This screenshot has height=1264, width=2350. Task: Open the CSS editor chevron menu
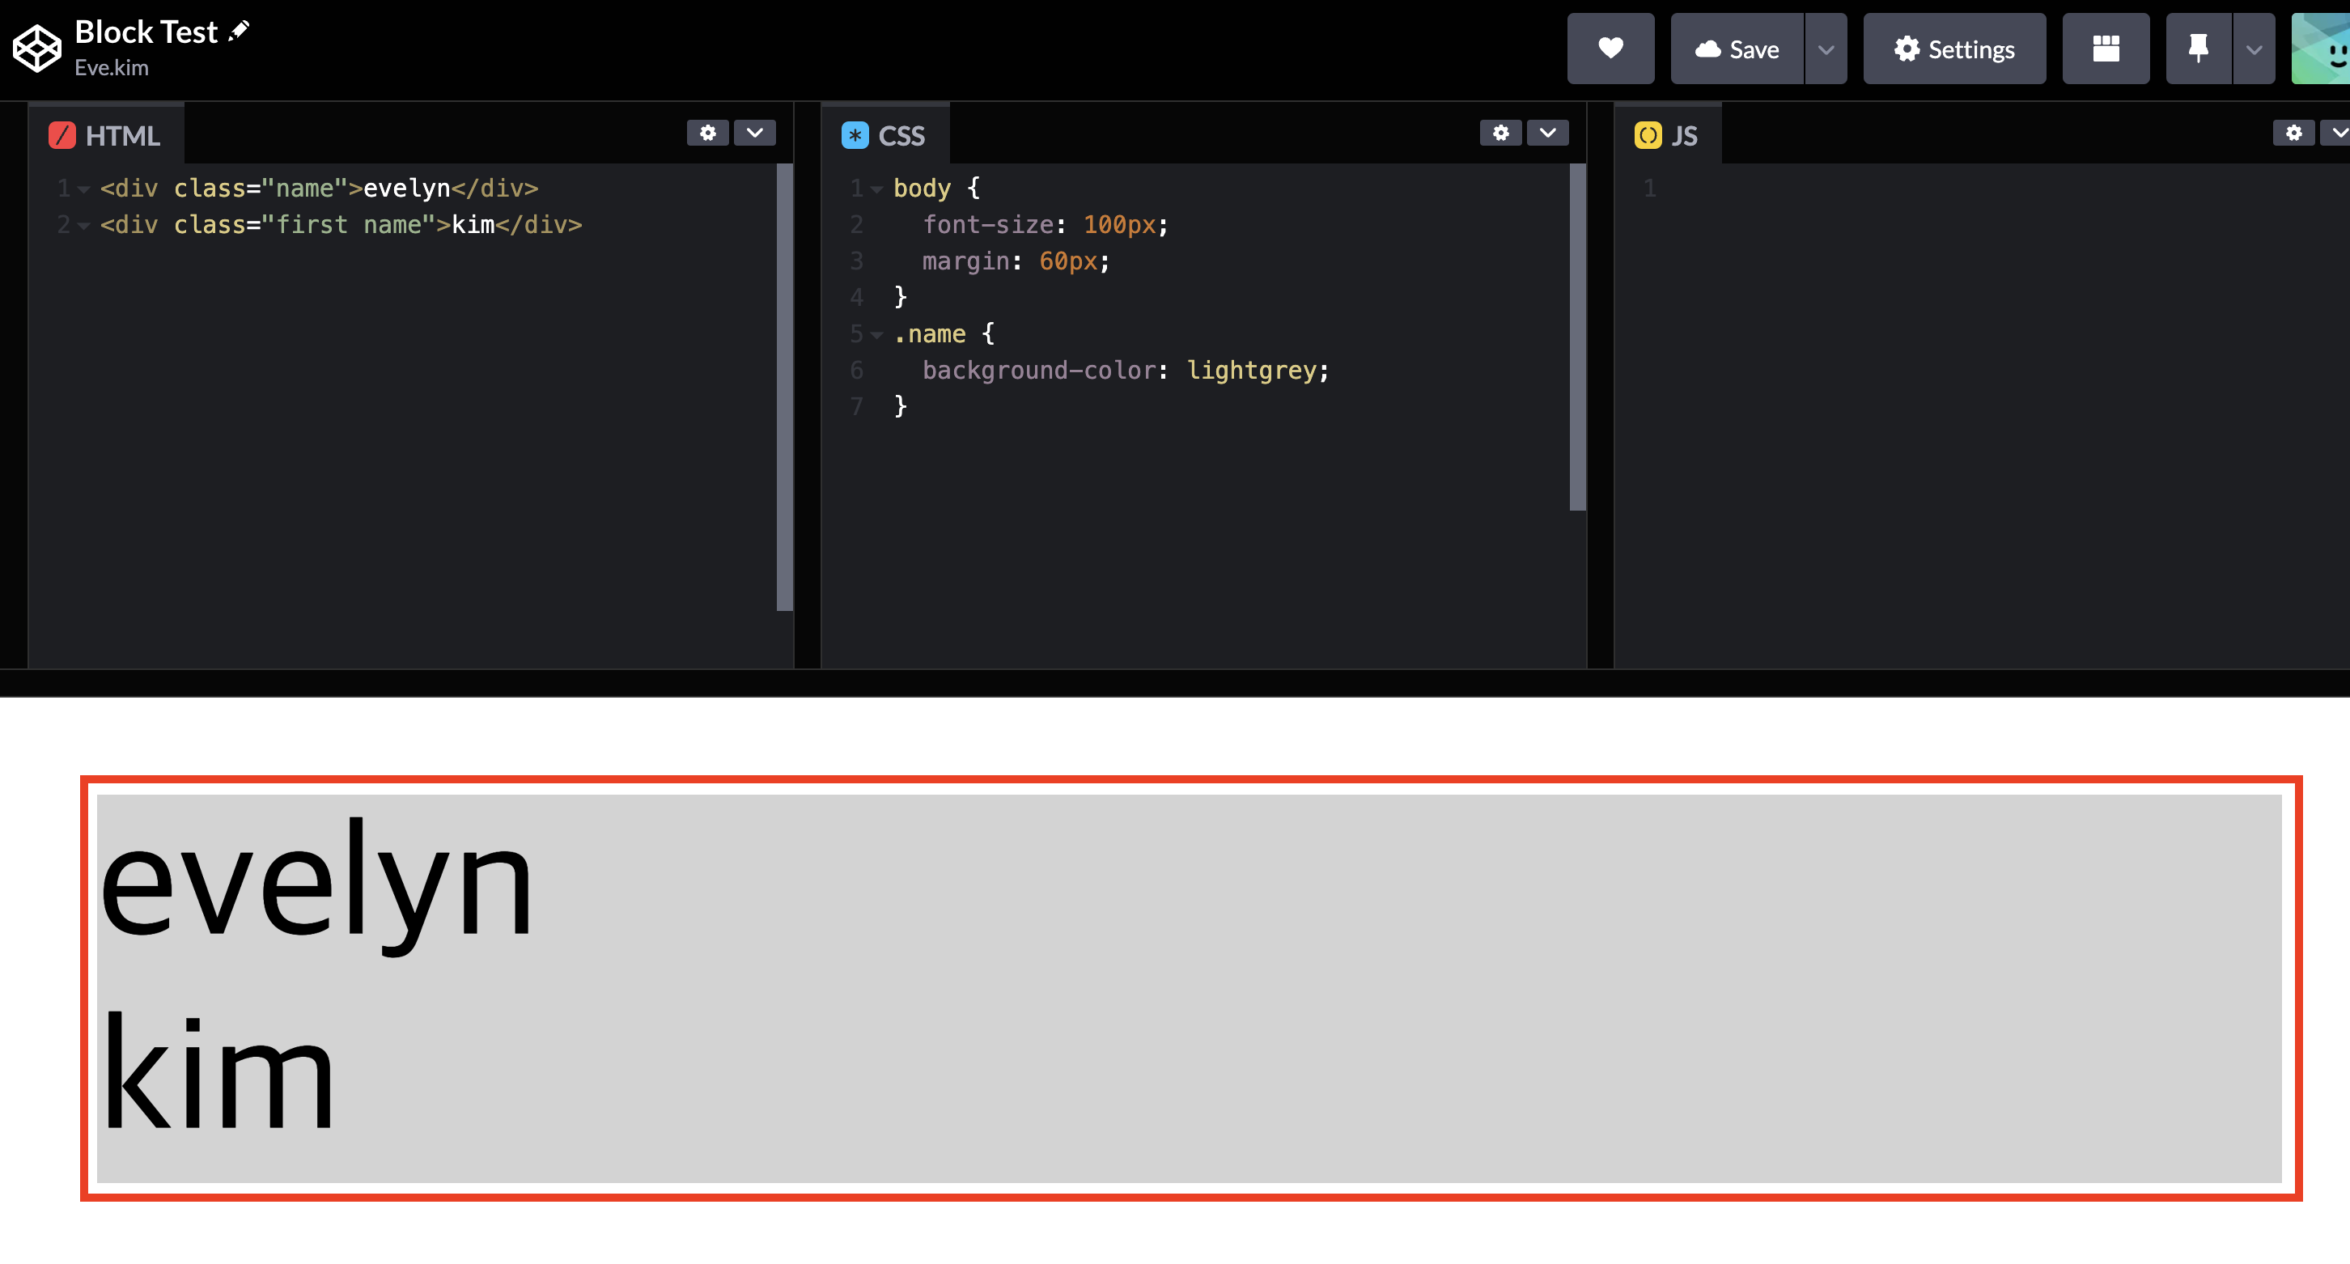tap(1547, 134)
